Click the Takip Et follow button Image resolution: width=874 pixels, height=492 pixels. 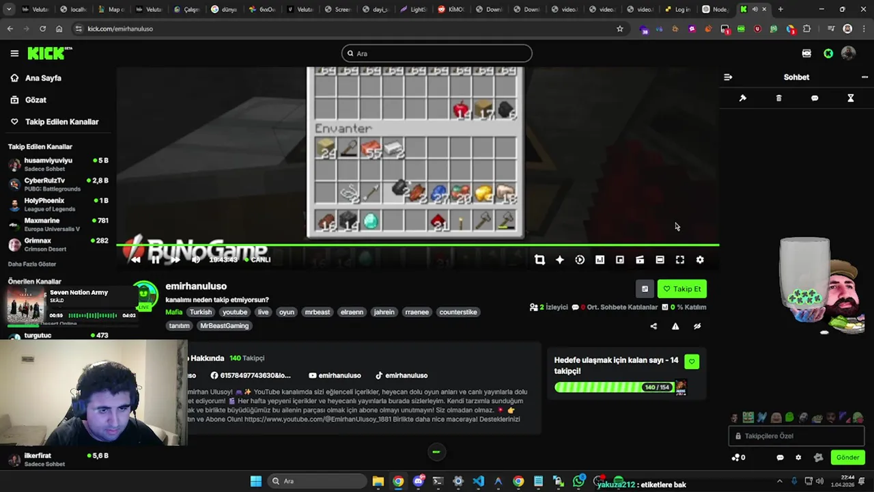(x=682, y=289)
